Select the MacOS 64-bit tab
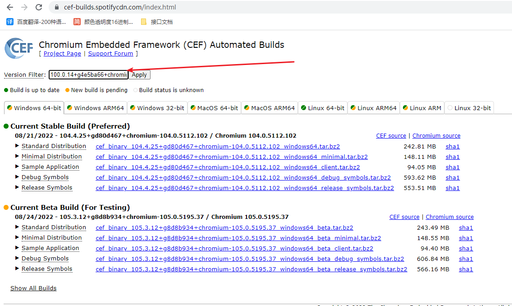 coord(214,108)
